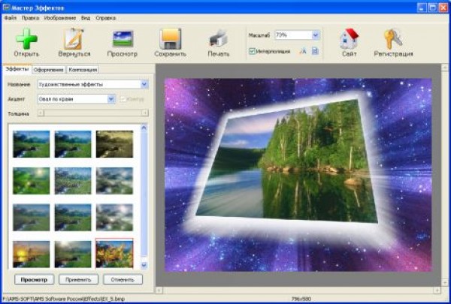The image size is (451, 304).
Task: Open the Название effects category dropdown
Action: 144,84
